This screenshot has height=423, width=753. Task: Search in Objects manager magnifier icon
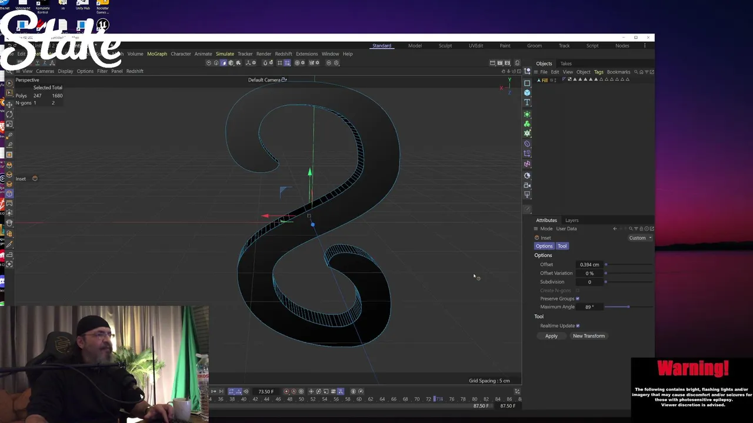point(636,72)
